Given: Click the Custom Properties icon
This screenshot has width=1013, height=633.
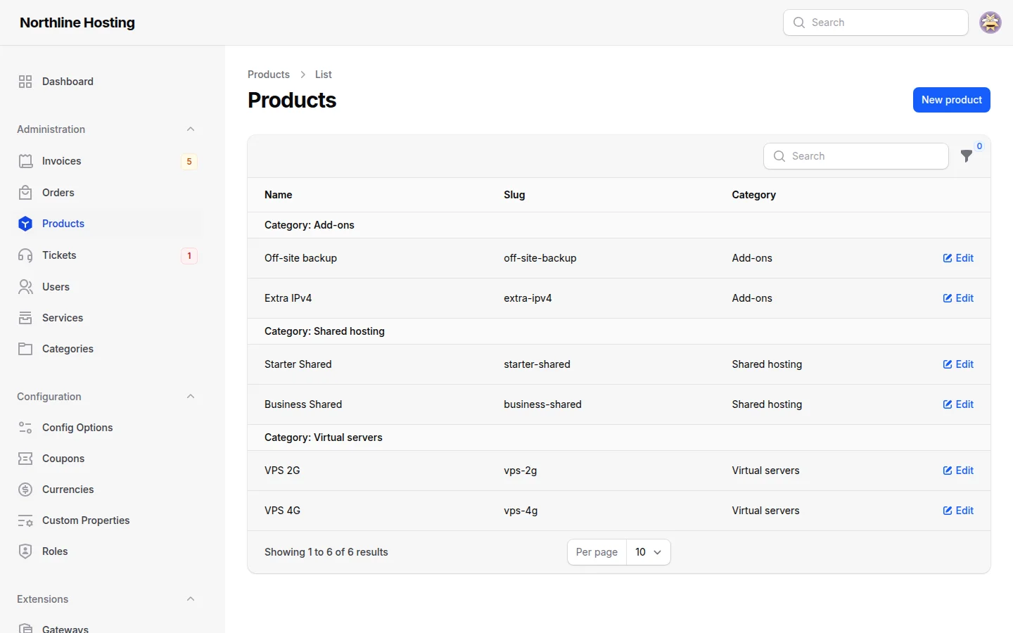Looking at the screenshot, I should (x=25, y=520).
